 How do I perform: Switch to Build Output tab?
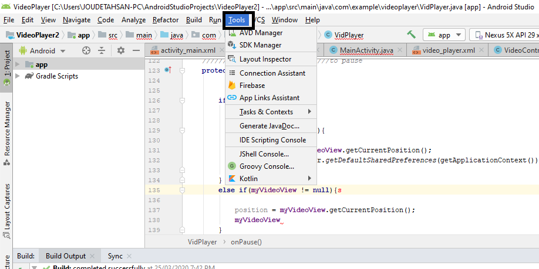65,256
